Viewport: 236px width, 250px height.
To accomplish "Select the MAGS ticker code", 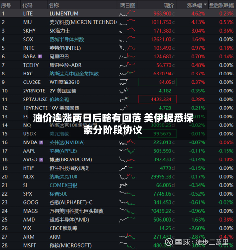I will pos(31,211).
